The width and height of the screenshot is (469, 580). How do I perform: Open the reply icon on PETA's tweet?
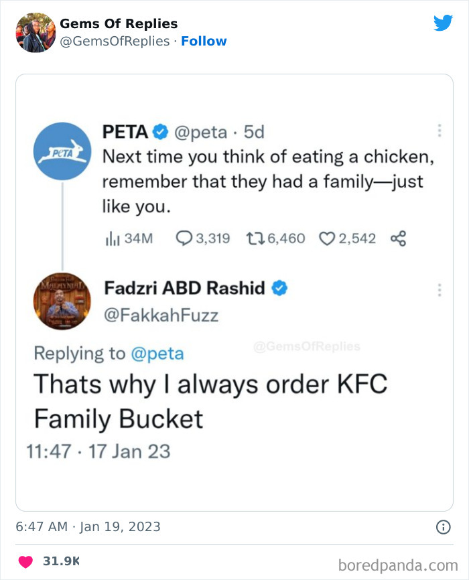[183, 238]
